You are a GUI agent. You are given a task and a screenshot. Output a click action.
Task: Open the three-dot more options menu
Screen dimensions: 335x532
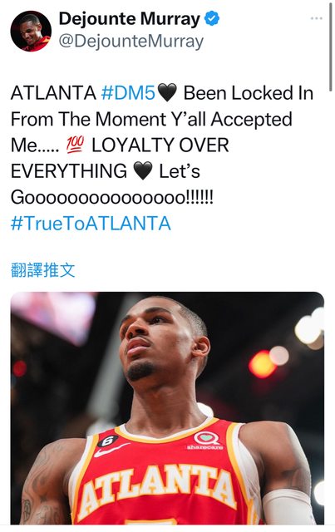point(317,18)
